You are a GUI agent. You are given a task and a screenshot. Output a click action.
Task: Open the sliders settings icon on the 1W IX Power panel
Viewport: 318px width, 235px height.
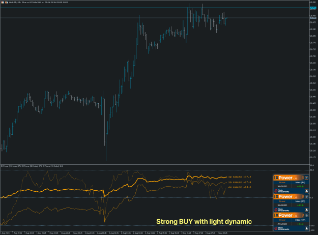pyautogui.click(x=303, y=215)
